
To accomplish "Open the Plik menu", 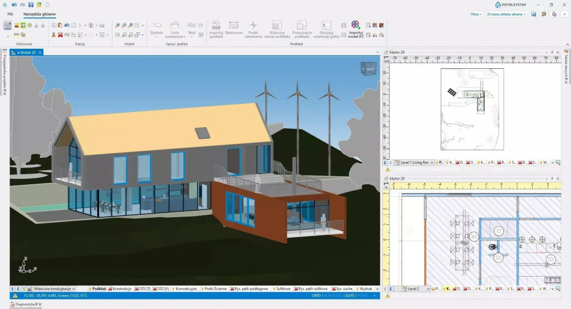I will coord(10,14).
